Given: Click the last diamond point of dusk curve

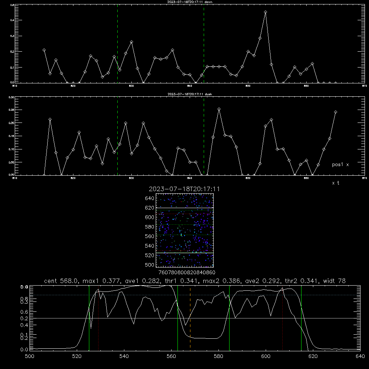Looking at the screenshot, I should 335,112.
